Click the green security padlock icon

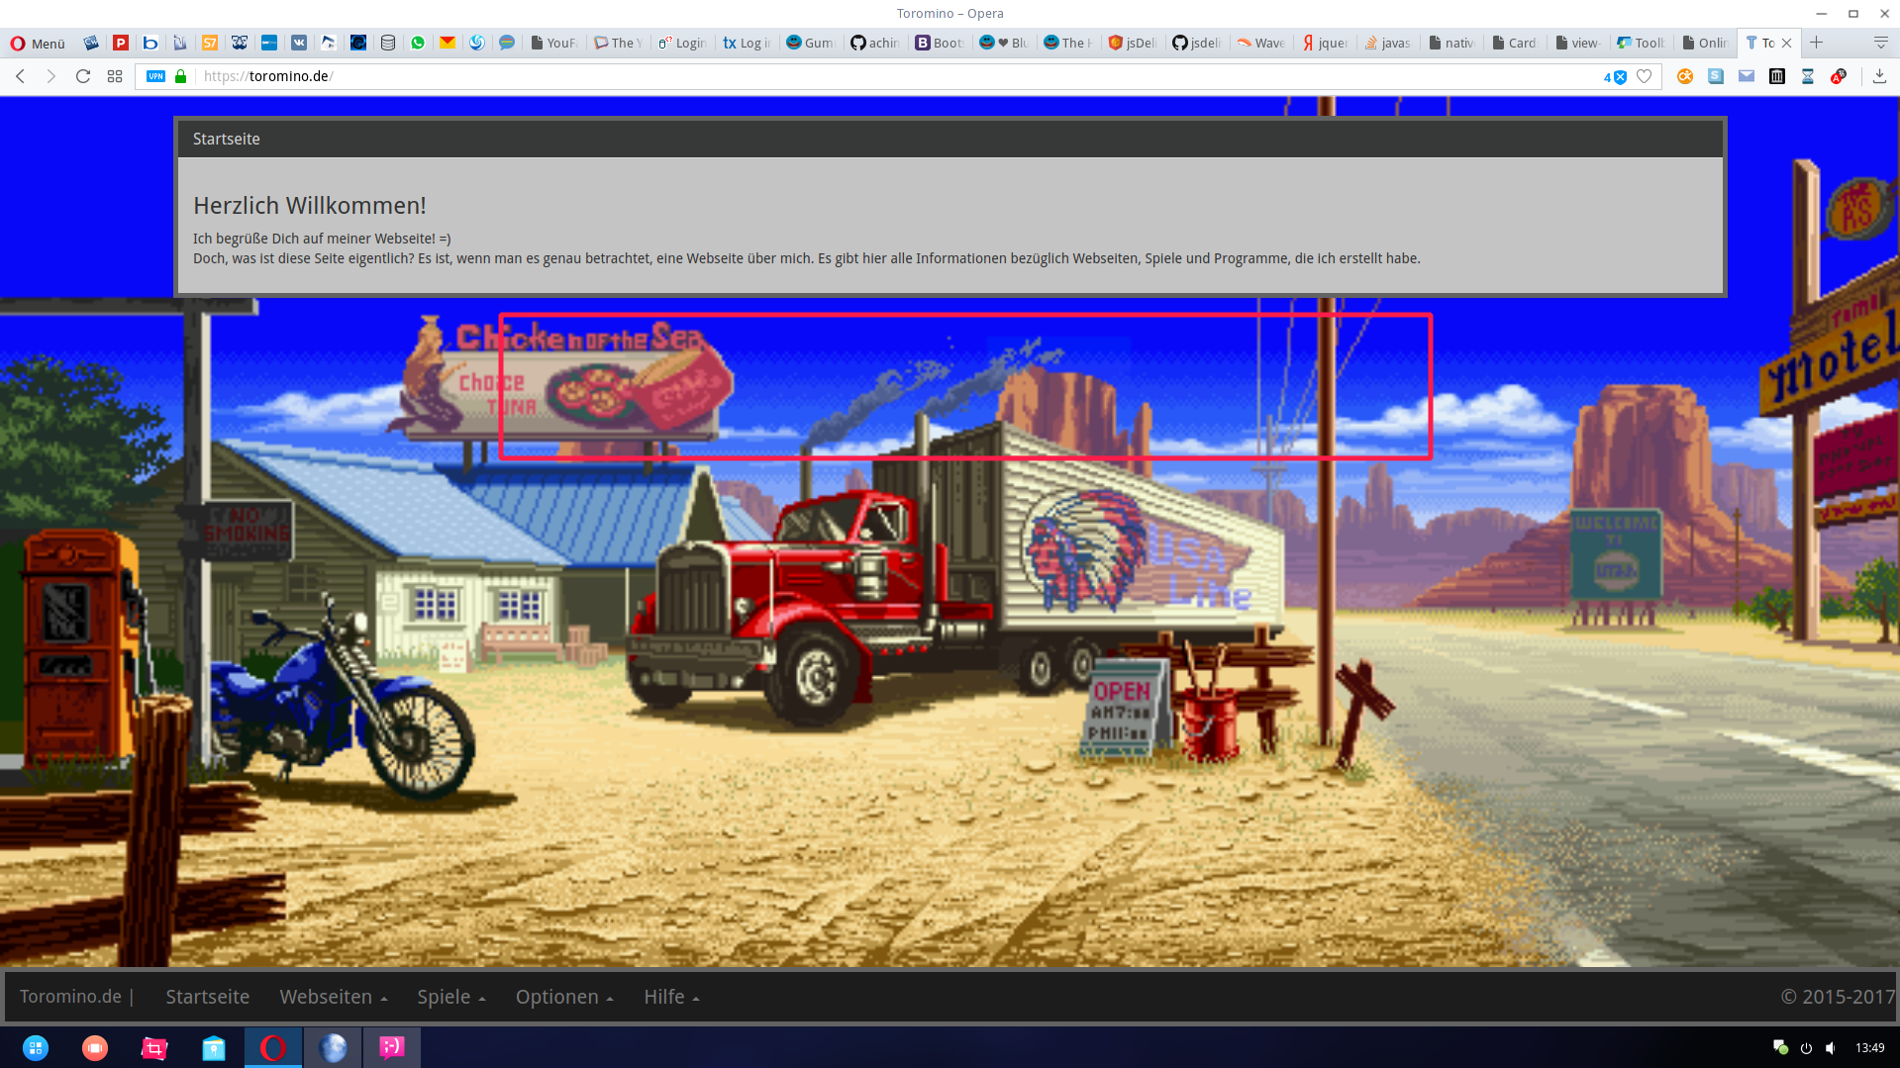(x=180, y=76)
